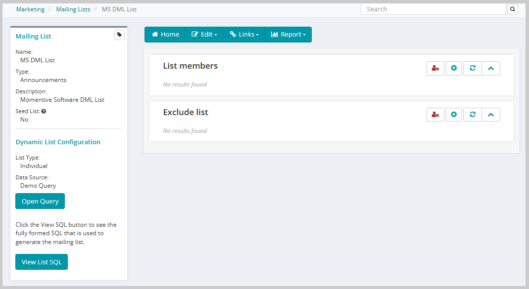Open the Links dropdown menu
The image size is (529, 289).
pos(244,35)
